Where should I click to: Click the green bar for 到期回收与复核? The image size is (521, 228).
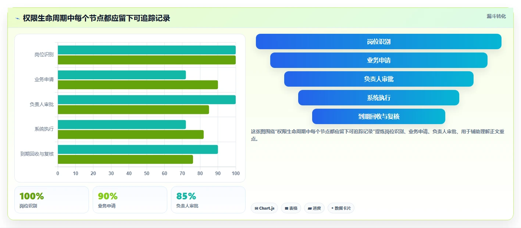pyautogui.click(x=125, y=159)
